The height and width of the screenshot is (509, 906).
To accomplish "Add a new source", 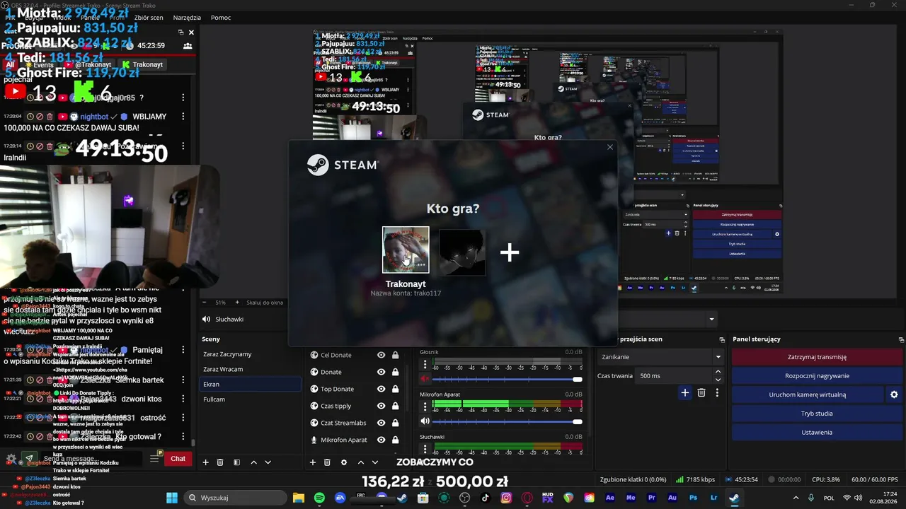I will [313, 462].
